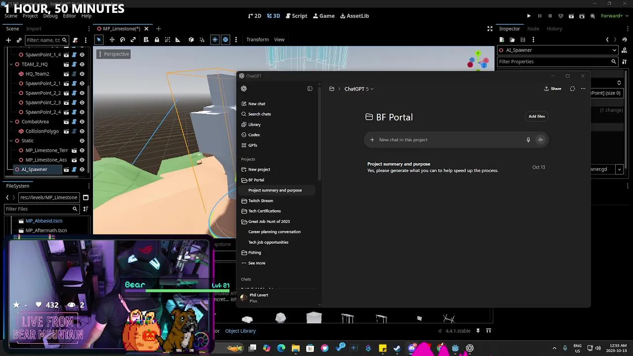Toggle use local space cube icon
This screenshot has height=356, width=633.
tap(191, 40)
